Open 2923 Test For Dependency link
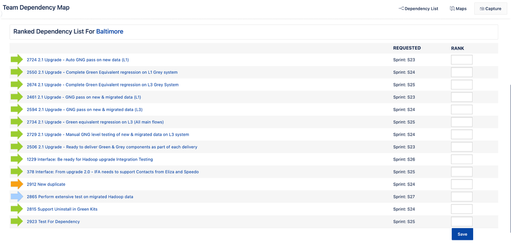The image size is (511, 247). [x=53, y=221]
